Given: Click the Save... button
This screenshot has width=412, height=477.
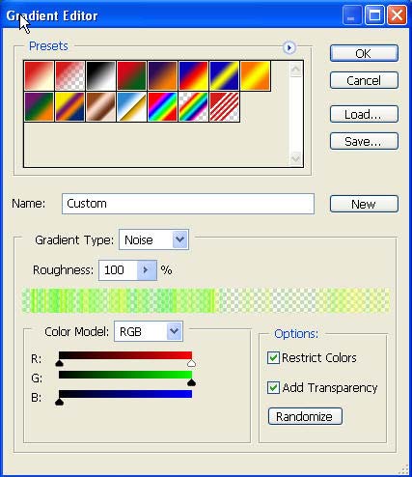Looking at the screenshot, I should tap(364, 141).
